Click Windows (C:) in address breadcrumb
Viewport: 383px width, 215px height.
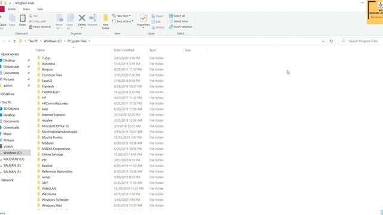53,41
